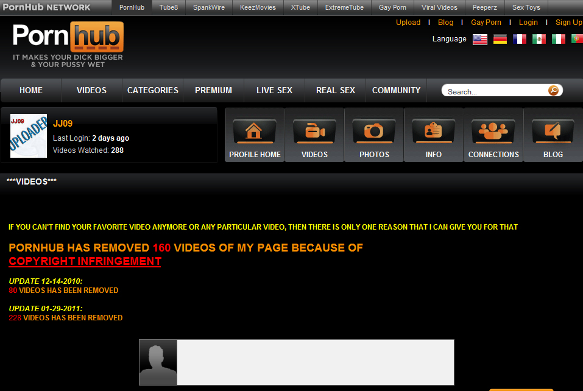Viewport: 583px width, 391px height.
Task: Switch language to Portuguese flag
Action: pyautogui.click(x=577, y=39)
